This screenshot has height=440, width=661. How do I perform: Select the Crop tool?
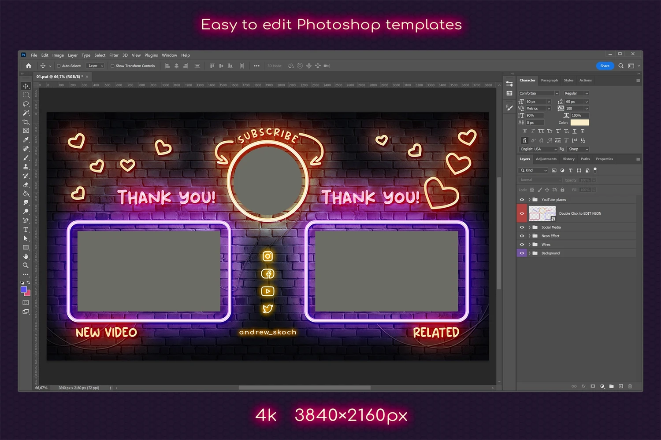coord(26,122)
